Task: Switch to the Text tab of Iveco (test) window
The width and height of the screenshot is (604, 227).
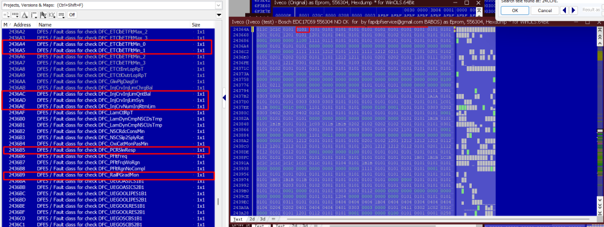Action: coord(238,219)
